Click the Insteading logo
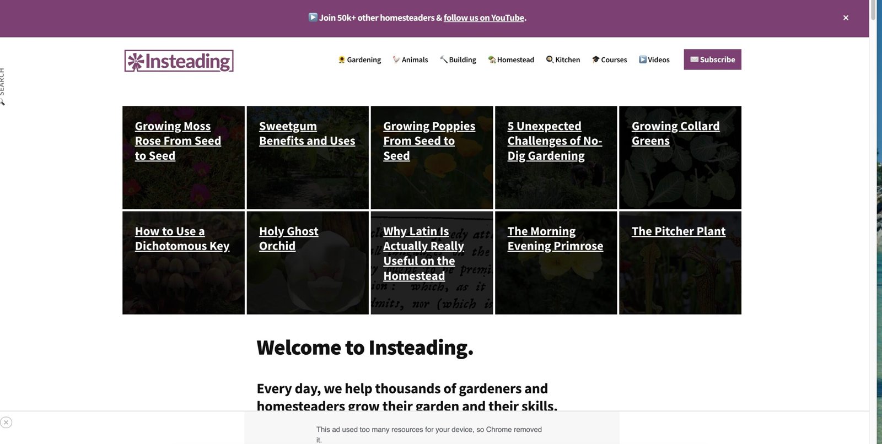The height and width of the screenshot is (444, 882). [x=179, y=61]
